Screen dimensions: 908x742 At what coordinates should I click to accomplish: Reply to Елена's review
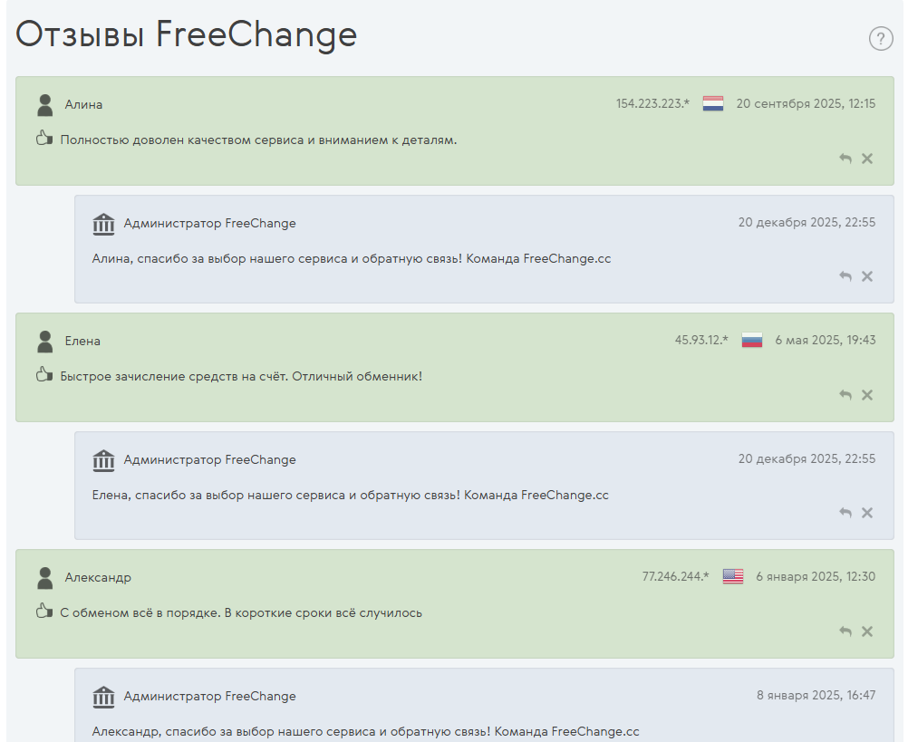[845, 395]
